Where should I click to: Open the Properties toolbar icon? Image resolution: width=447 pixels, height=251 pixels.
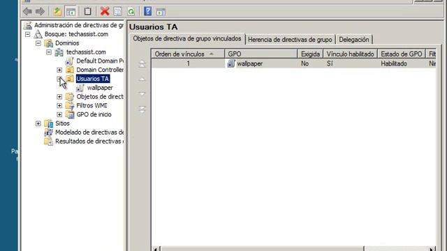[118, 11]
